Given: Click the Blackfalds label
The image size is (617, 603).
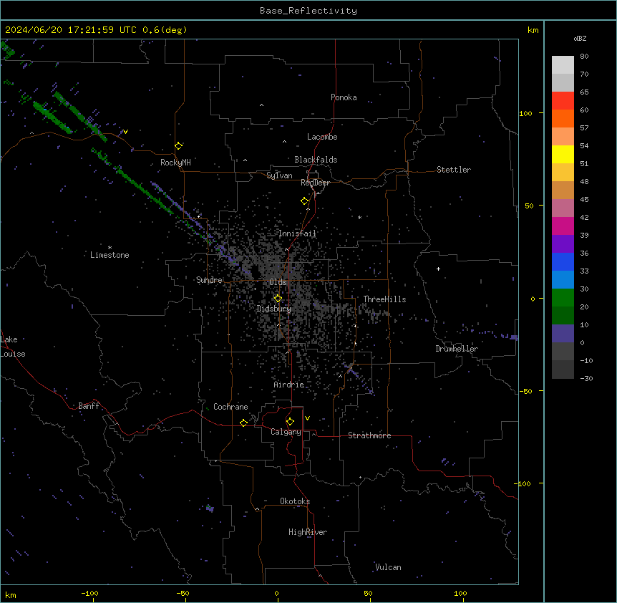Looking at the screenshot, I should pos(316,160).
